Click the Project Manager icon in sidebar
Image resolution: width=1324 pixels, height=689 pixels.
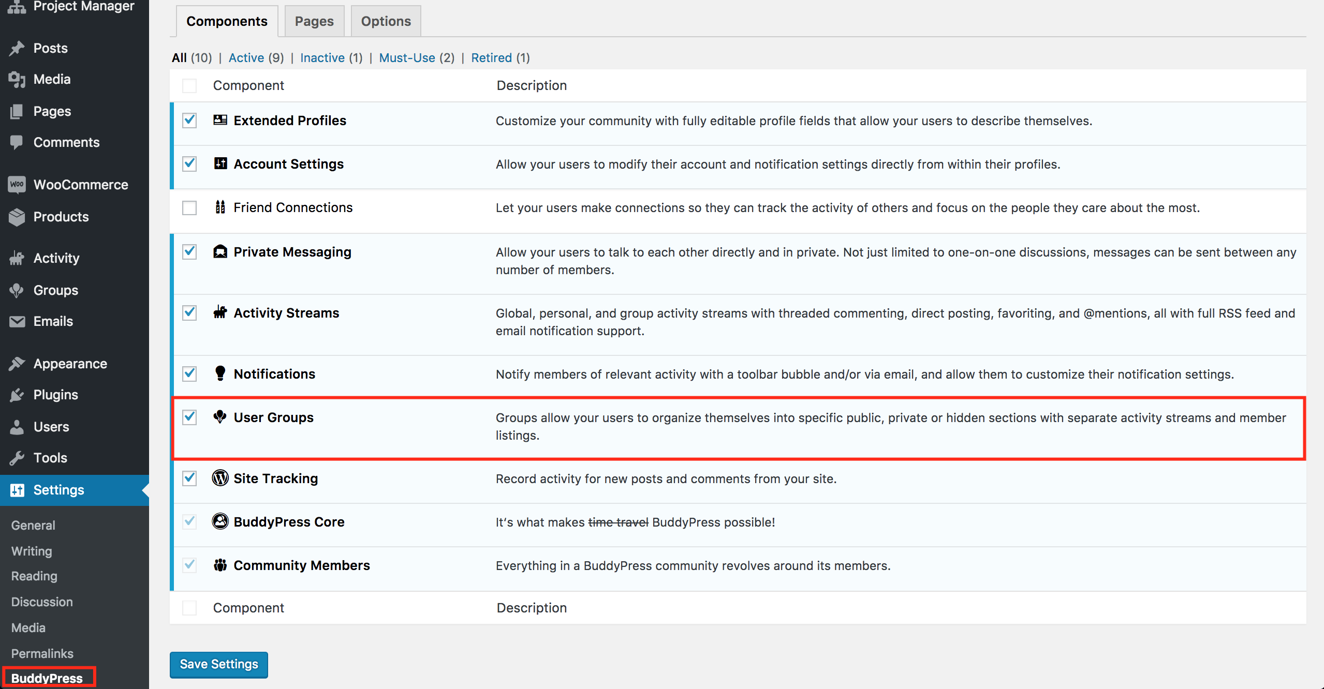pyautogui.click(x=17, y=6)
